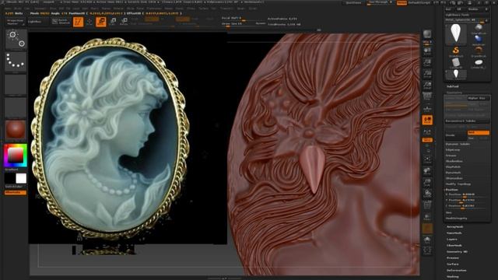Click the Projection Master button
Screen dimensions: 498x280
tap(16, 22)
